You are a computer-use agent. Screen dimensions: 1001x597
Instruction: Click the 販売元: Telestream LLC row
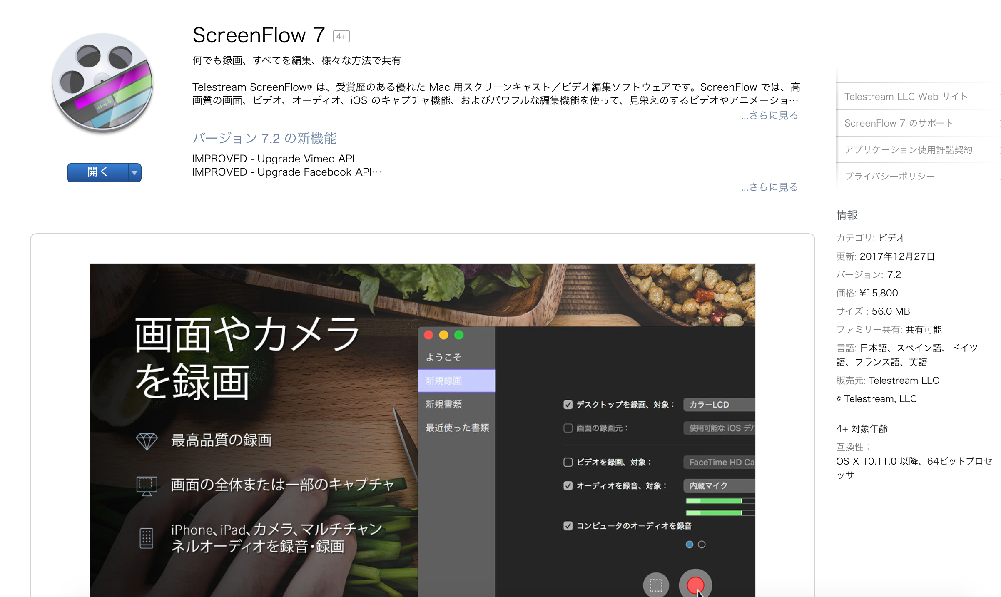click(x=888, y=381)
